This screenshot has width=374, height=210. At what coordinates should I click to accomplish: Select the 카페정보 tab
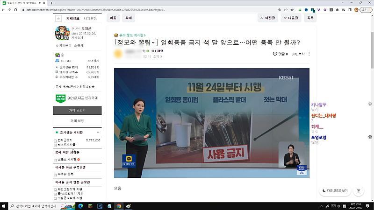(x=73, y=18)
